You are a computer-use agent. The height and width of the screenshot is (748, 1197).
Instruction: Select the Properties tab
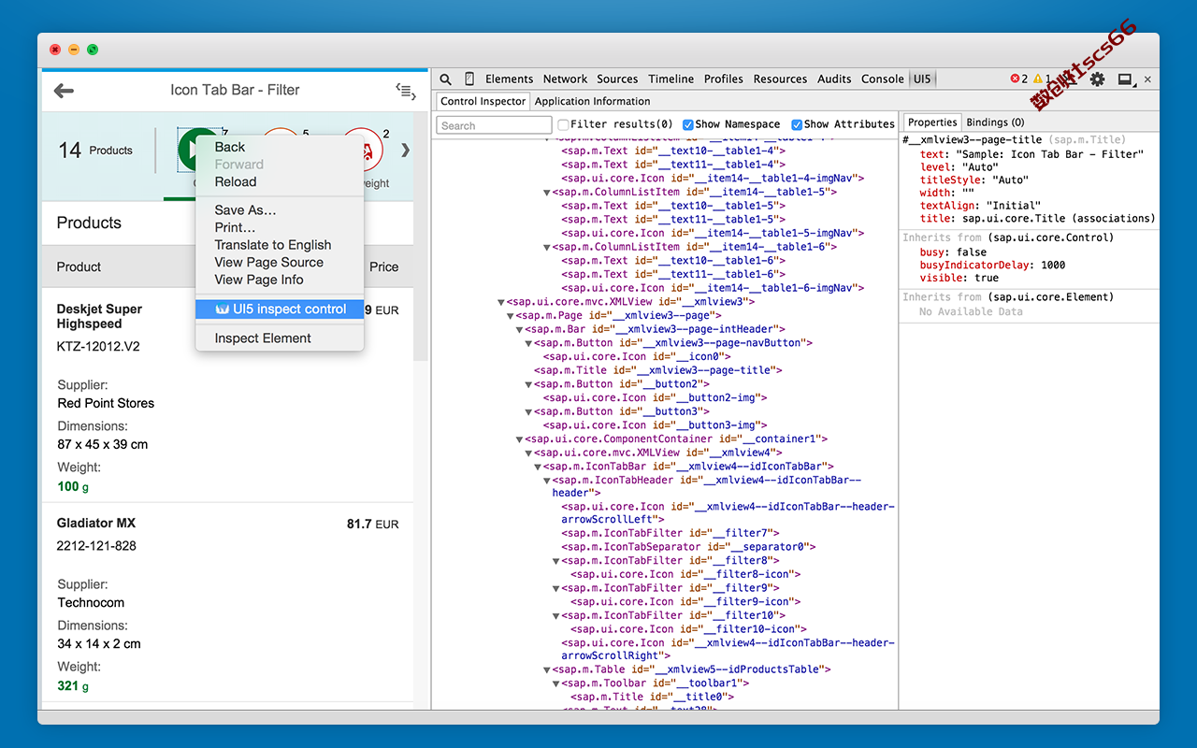tap(932, 122)
